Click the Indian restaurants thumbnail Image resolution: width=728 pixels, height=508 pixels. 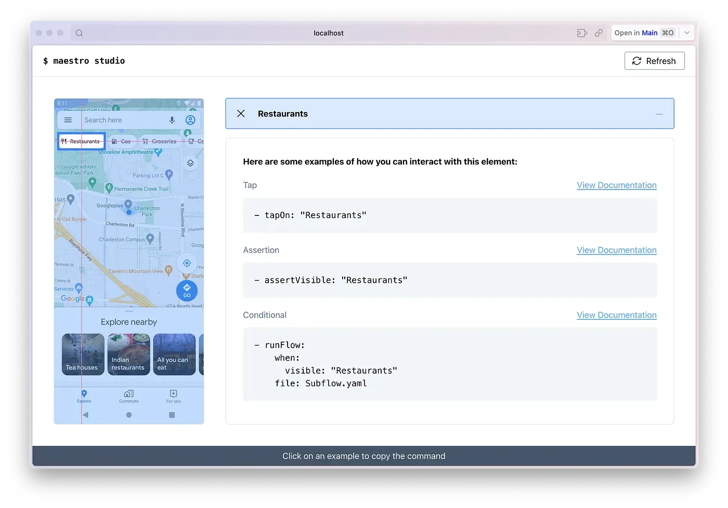pyautogui.click(x=128, y=354)
